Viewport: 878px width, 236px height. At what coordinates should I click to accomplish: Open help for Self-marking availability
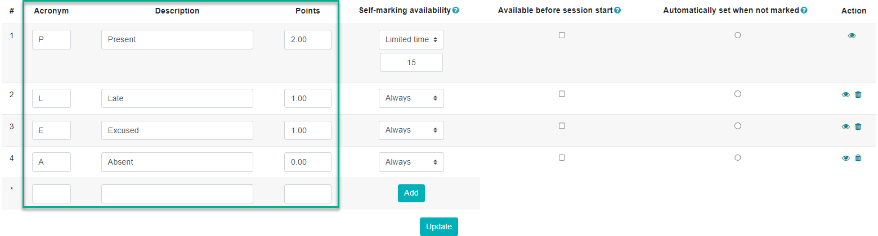(456, 11)
